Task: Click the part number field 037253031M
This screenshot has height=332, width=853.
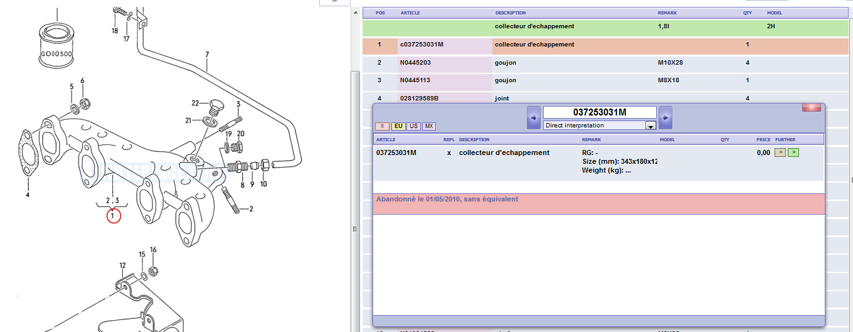Action: click(x=599, y=112)
